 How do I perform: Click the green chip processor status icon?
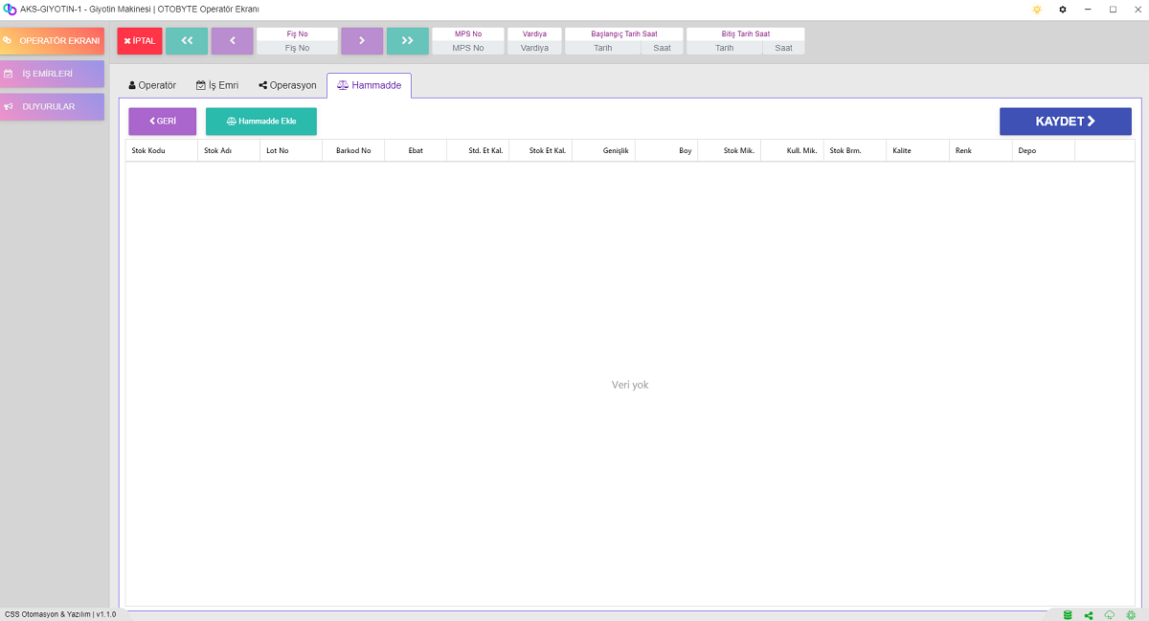coord(1131,614)
